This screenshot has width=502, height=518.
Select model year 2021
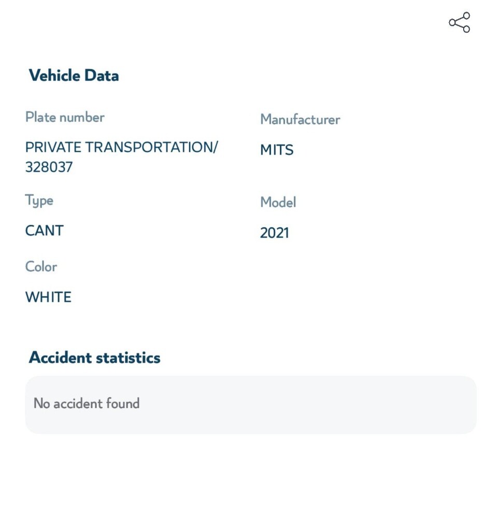(274, 233)
